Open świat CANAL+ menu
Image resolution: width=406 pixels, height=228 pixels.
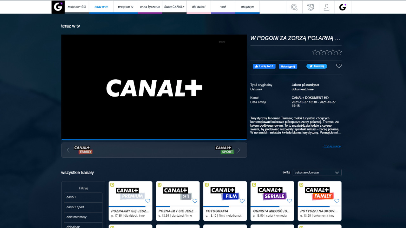click(x=174, y=7)
